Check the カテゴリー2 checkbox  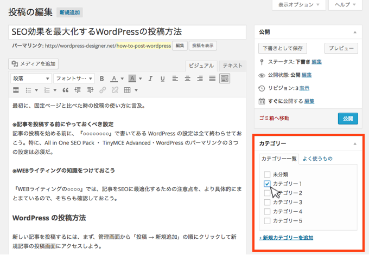(267, 193)
